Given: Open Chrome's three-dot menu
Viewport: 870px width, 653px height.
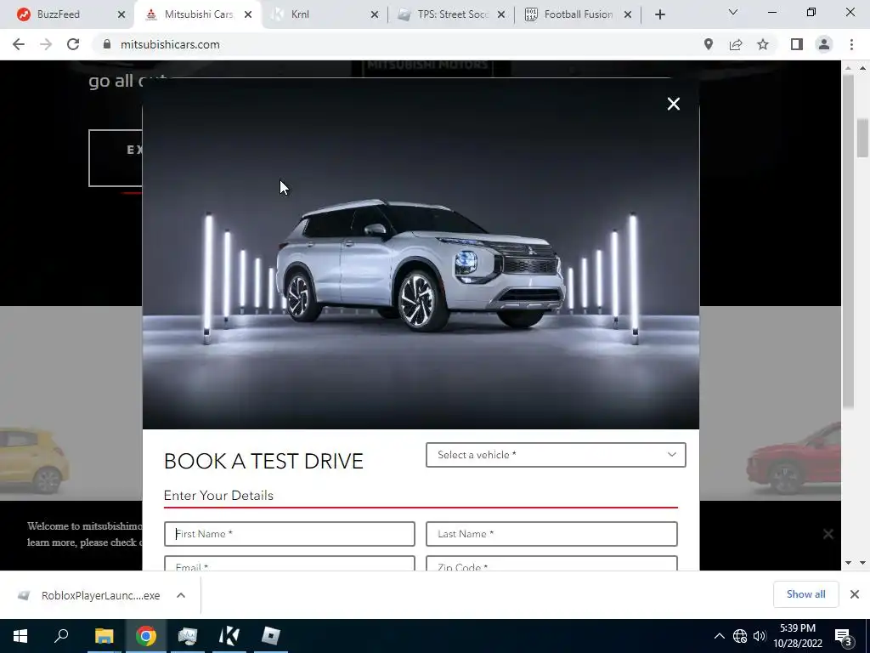Looking at the screenshot, I should point(851,44).
